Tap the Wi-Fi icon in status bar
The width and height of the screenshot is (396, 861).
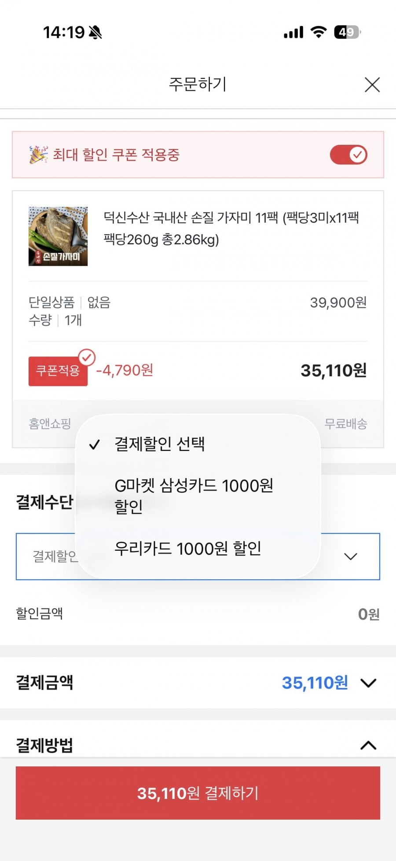click(x=318, y=32)
